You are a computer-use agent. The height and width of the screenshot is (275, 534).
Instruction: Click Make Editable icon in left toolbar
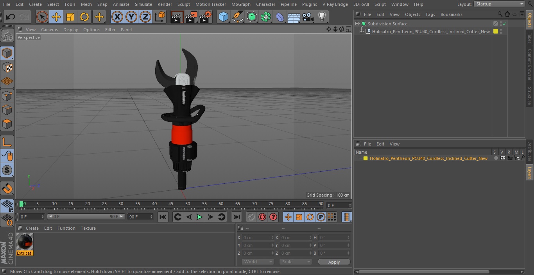click(x=7, y=35)
